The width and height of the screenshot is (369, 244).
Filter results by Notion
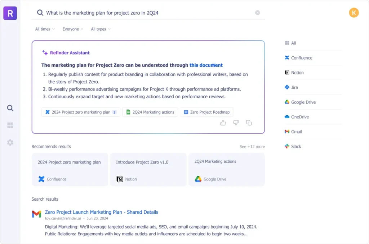click(x=313, y=73)
